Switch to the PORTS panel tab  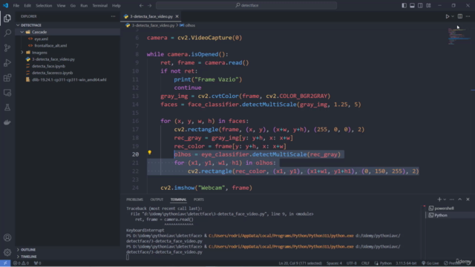[x=199, y=200]
